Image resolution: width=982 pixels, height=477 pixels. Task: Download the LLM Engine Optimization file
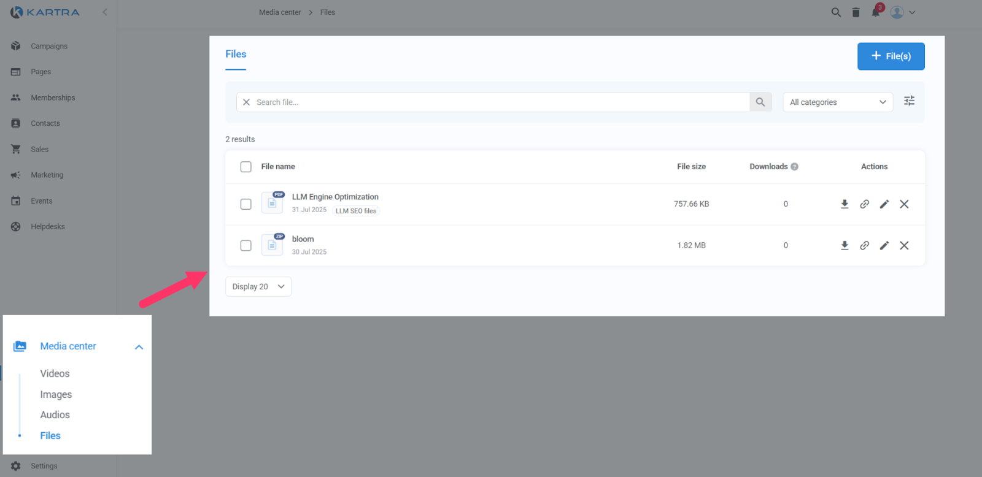[845, 204]
